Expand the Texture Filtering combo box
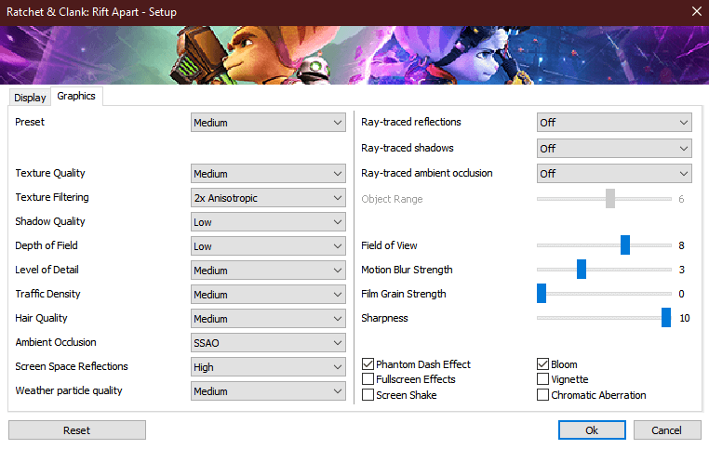The image size is (709, 449). 268,198
